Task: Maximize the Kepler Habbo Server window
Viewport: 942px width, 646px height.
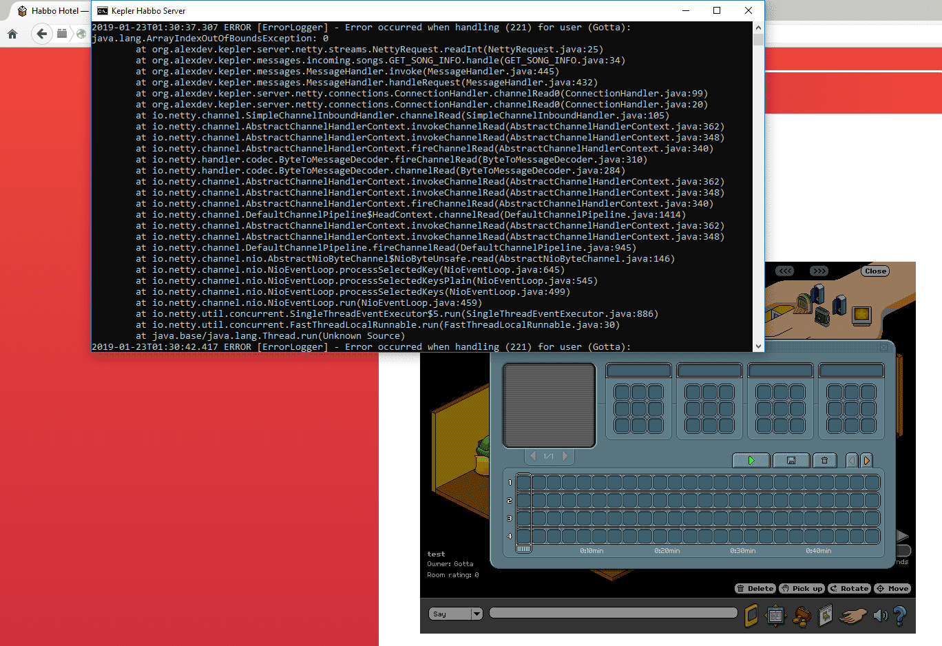Action: (x=717, y=10)
